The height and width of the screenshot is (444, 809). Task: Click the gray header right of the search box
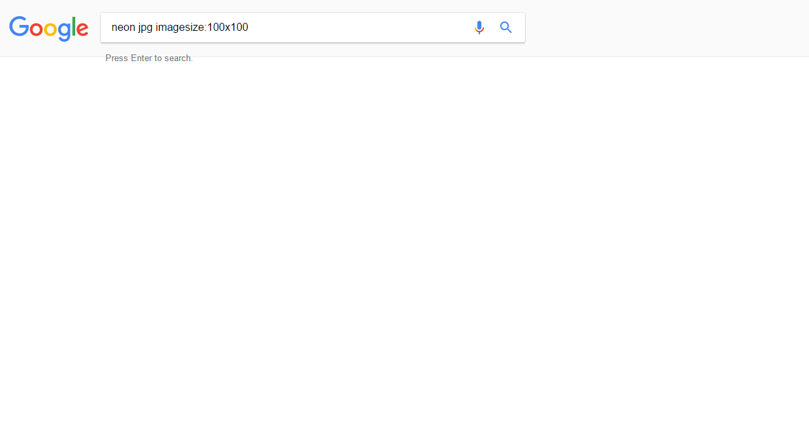(x=665, y=28)
